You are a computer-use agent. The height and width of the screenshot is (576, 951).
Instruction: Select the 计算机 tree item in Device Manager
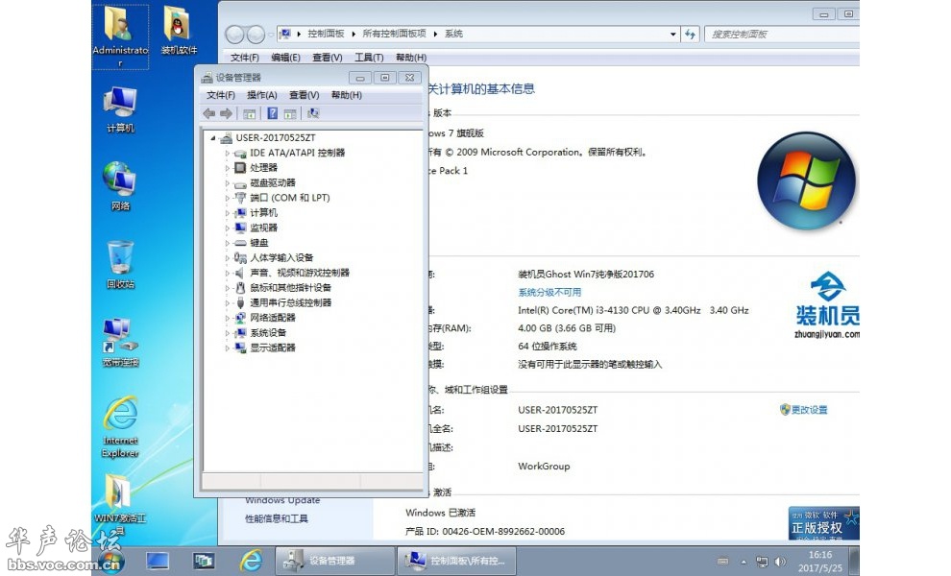[264, 213]
